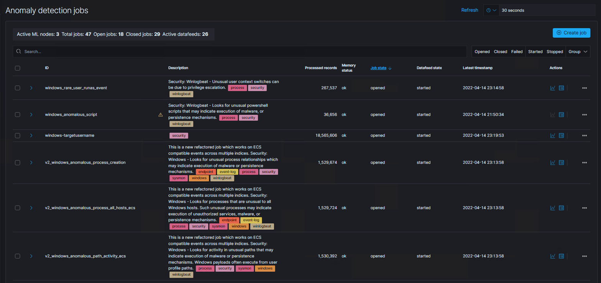
Task: Open single metric viewer for v2_windows_anomalous_process_creation
Action: (x=553, y=163)
